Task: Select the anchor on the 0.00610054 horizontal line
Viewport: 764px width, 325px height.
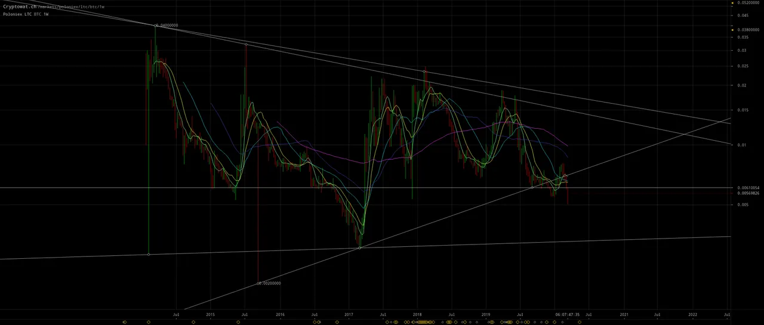Action: point(532,188)
